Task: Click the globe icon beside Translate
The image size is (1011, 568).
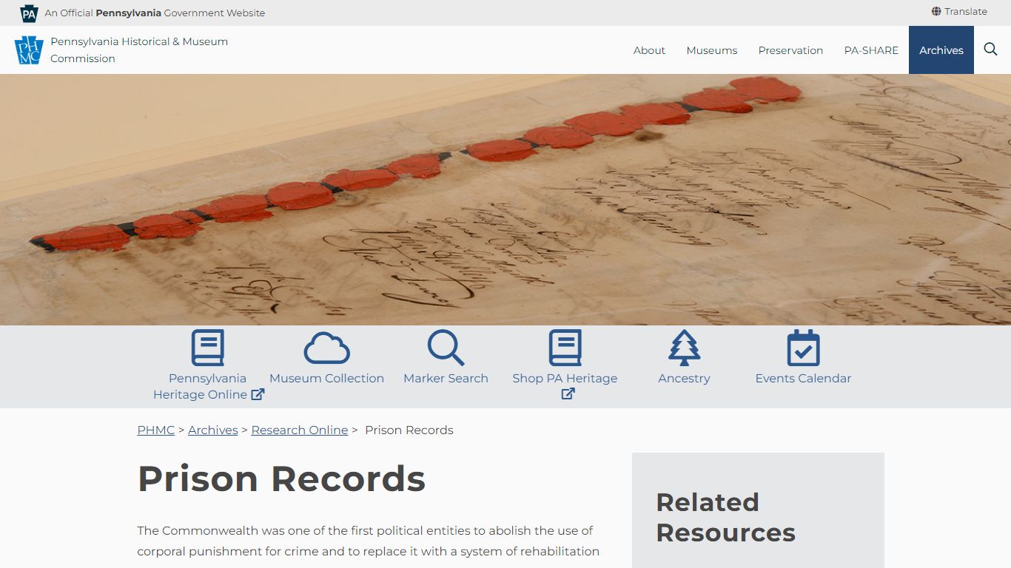Action: pos(935,11)
